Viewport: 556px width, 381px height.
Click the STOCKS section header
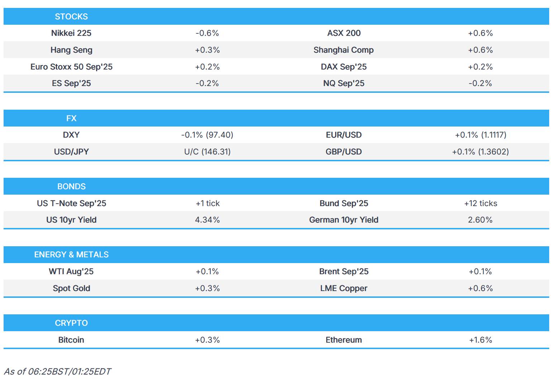click(x=71, y=16)
